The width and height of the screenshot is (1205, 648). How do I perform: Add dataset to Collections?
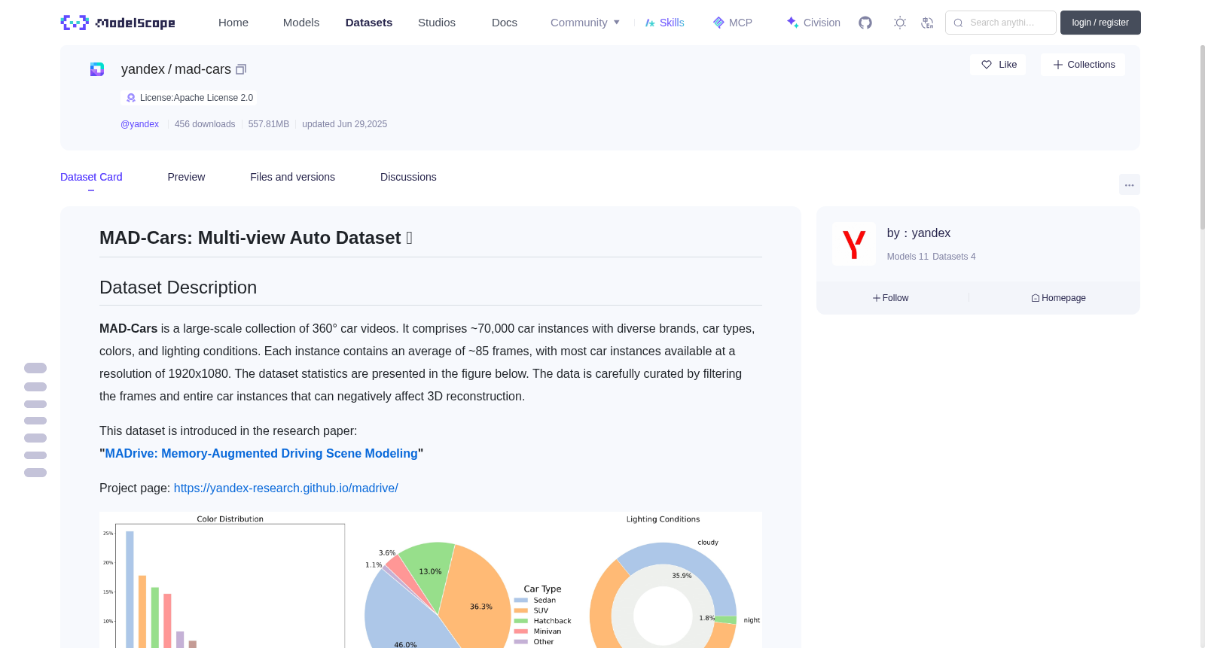tap(1083, 65)
